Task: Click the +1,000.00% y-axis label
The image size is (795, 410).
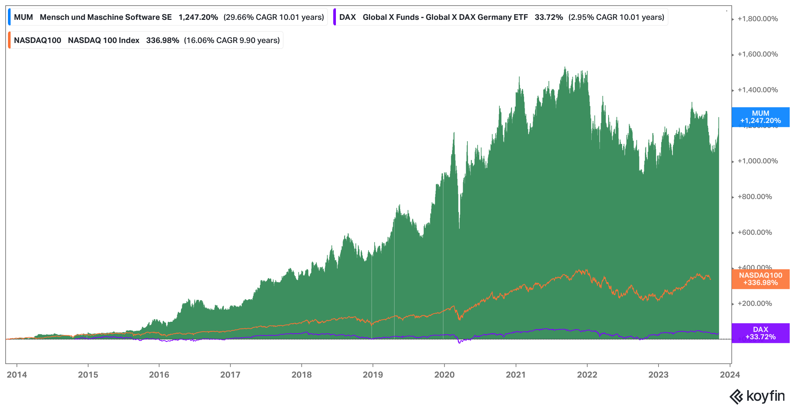Action: click(x=758, y=161)
